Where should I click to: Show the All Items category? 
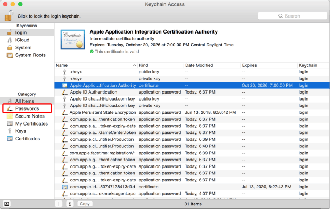[27, 101]
